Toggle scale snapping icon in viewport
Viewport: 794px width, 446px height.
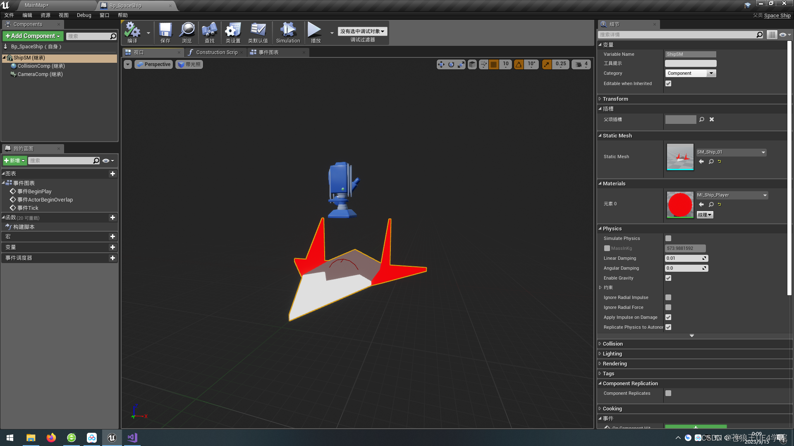(x=547, y=64)
